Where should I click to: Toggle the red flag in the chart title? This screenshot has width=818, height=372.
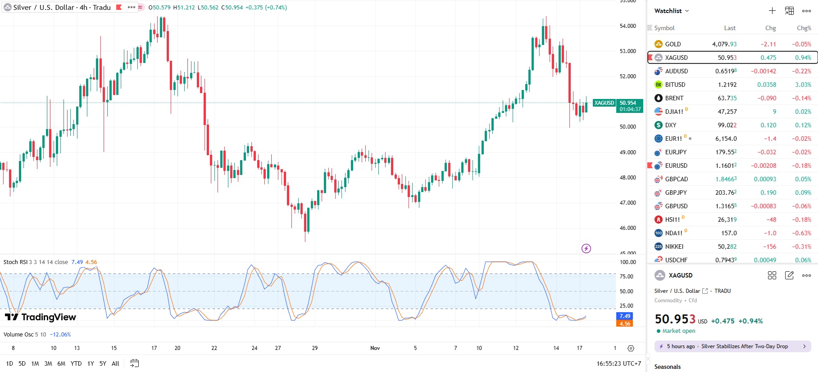(119, 7)
